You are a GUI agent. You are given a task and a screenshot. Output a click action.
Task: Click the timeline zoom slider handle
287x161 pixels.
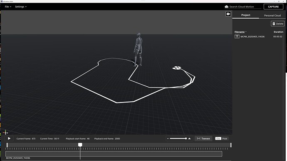[x=186, y=139]
